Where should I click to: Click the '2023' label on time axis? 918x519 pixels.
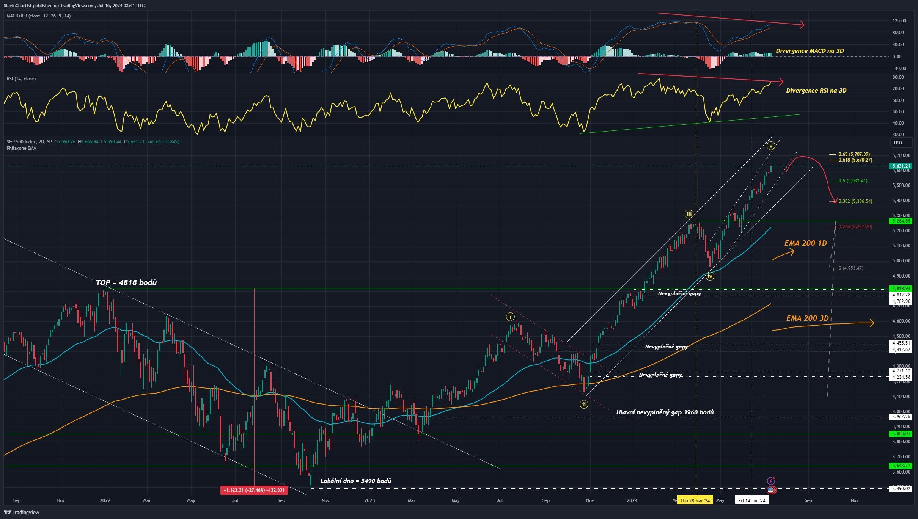369,500
